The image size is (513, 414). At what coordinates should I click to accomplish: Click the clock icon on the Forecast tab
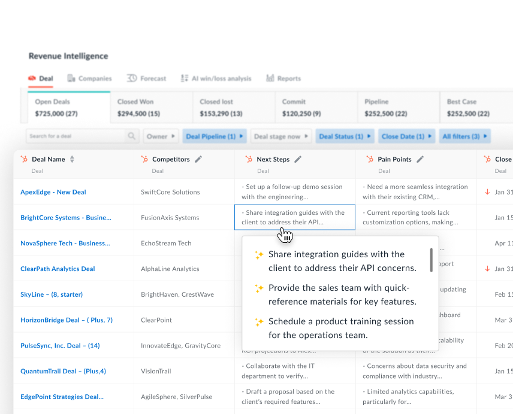[131, 78]
